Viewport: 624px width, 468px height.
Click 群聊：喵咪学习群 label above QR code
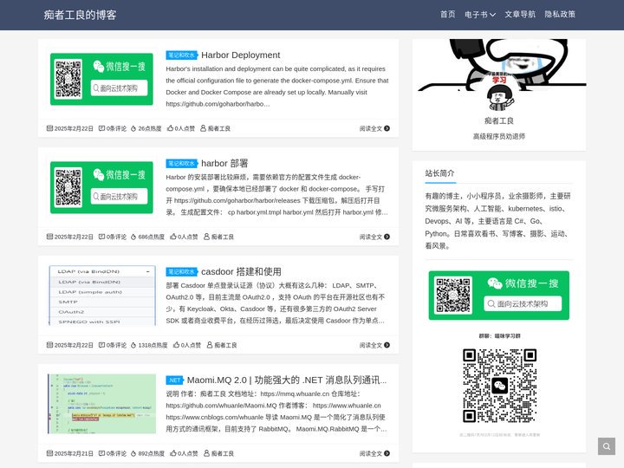[499, 336]
